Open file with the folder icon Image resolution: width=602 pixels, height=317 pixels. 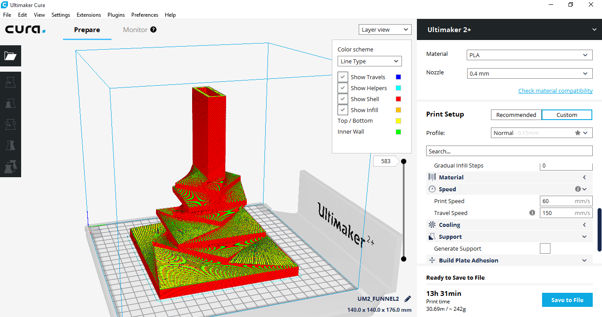coord(11,56)
